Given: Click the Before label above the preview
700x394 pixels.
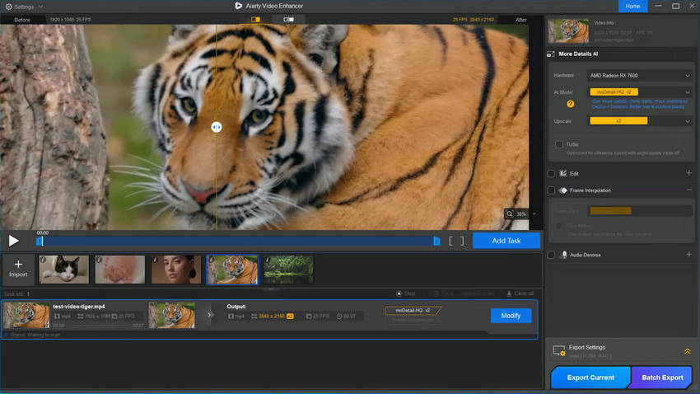Looking at the screenshot, I should [x=22, y=20].
